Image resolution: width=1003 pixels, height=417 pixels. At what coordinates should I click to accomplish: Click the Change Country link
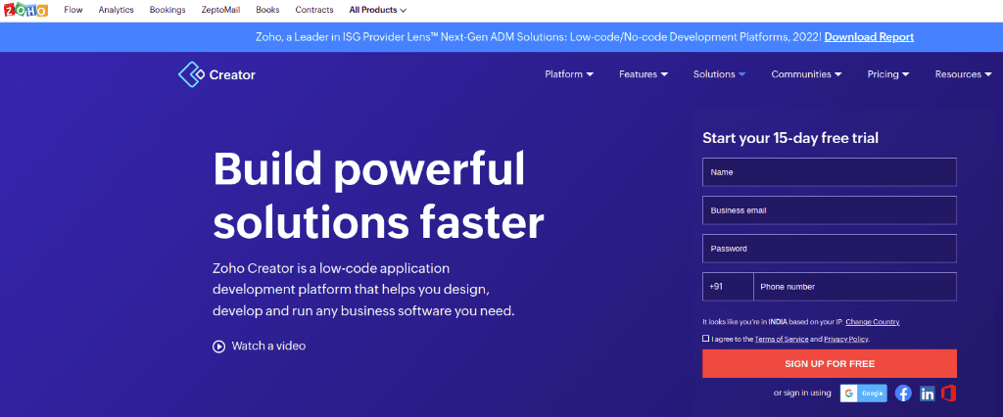tap(873, 322)
